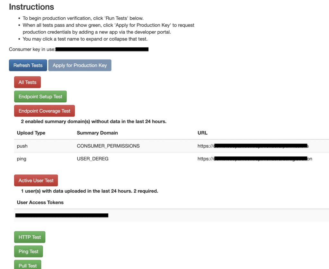Expand the Pull Test details
Screen dimensions: 329x269
pyautogui.click(x=28, y=265)
